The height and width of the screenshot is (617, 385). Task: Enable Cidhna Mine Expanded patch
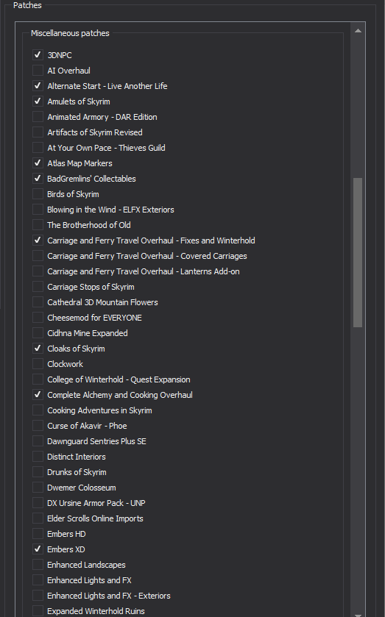pos(38,333)
